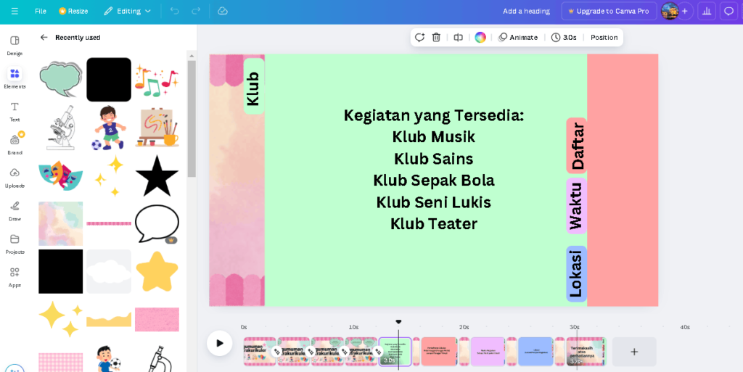
Task: Select the white speech bubble Pro element
Action: click(x=157, y=223)
